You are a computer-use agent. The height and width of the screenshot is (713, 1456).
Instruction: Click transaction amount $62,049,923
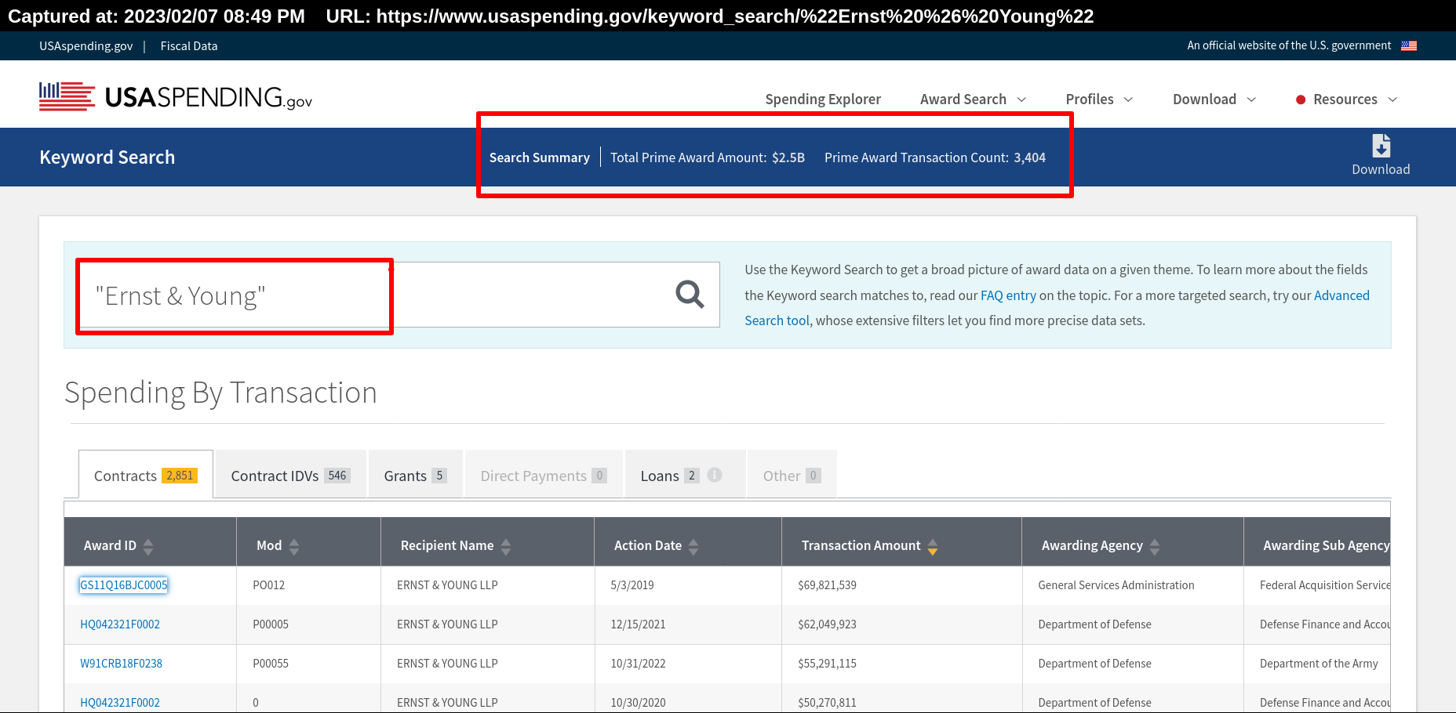(x=827, y=624)
